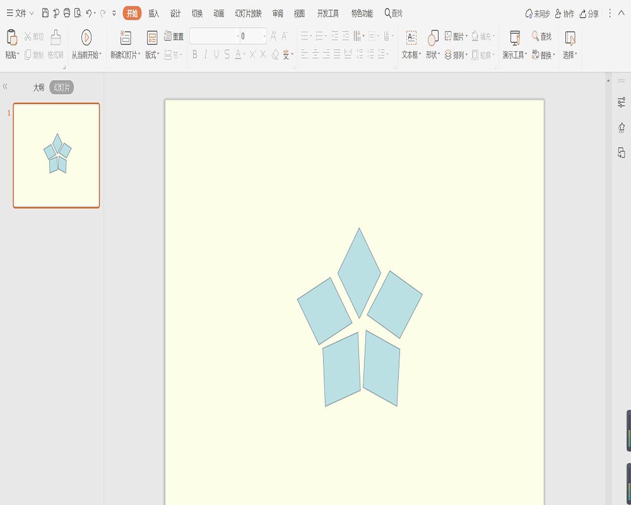
Task: Switch to the 插入 ribbon tab
Action: point(154,13)
